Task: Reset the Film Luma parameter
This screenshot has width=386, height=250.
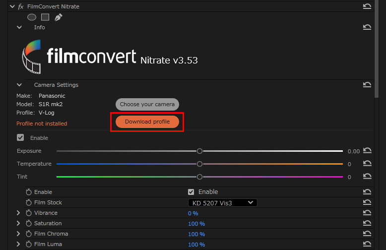Action: pos(367,244)
